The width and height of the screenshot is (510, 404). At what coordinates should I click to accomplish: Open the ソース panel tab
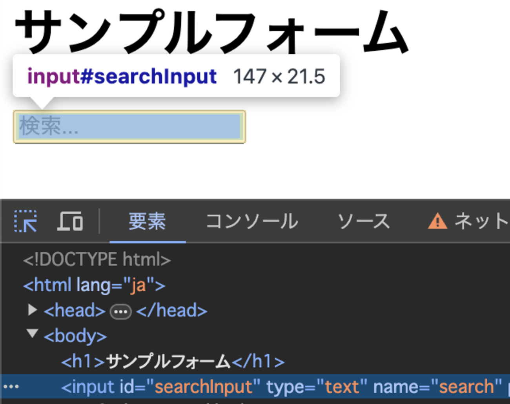363,221
